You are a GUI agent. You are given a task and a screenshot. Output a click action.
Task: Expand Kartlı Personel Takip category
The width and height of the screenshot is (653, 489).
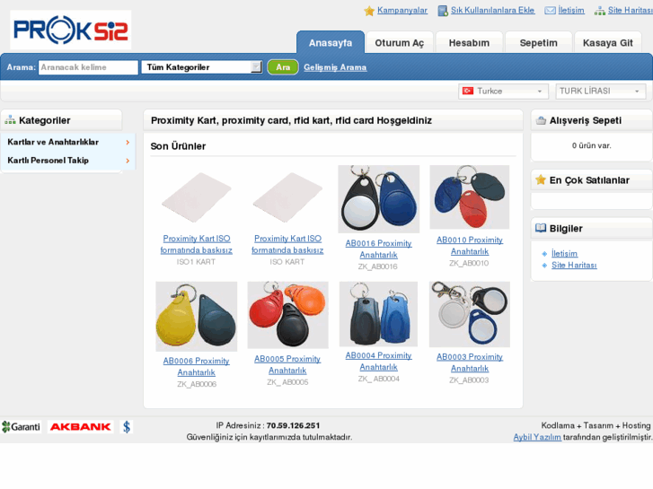click(68, 161)
